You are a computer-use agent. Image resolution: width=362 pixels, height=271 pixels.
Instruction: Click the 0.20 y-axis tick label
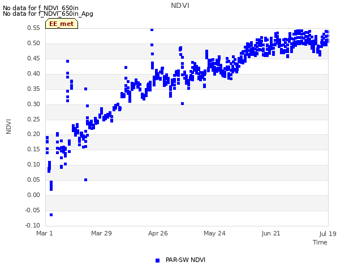(33, 134)
